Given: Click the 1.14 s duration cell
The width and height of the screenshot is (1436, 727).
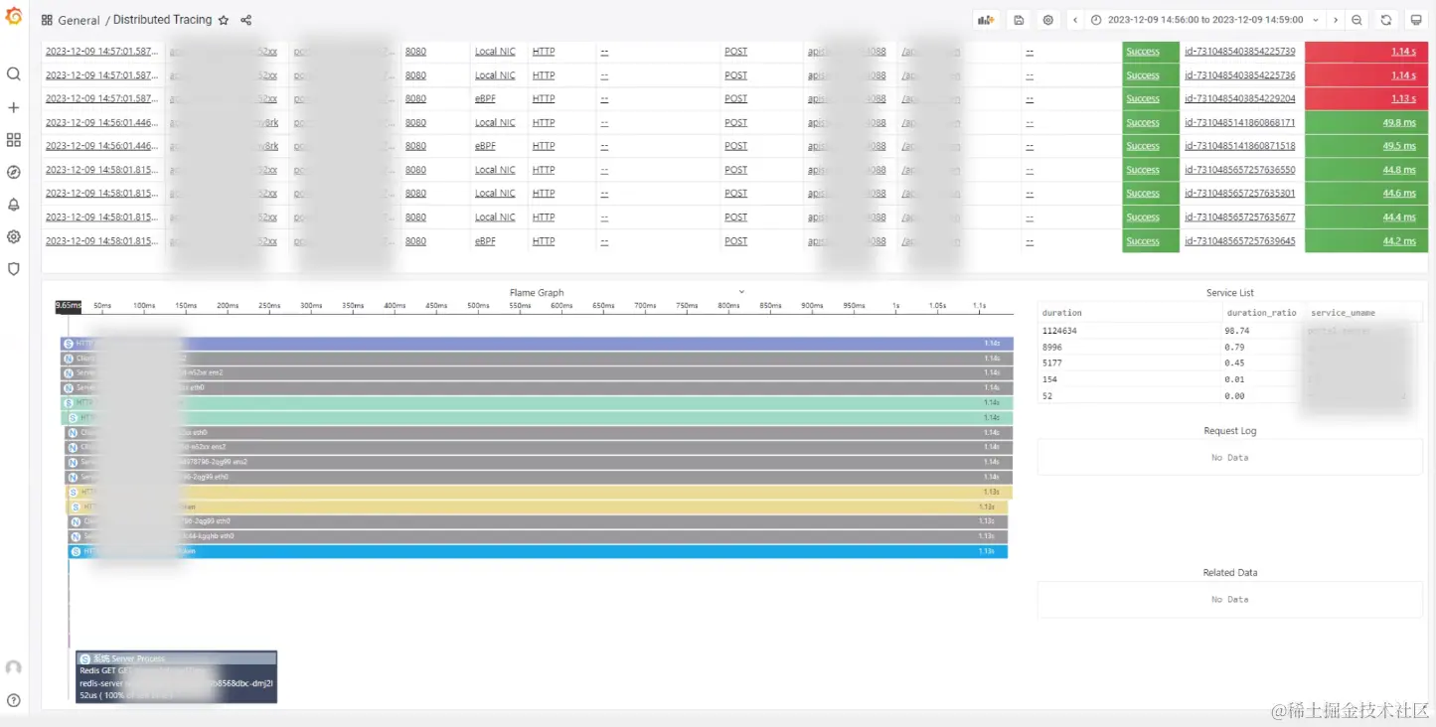Looking at the screenshot, I should click(1403, 51).
